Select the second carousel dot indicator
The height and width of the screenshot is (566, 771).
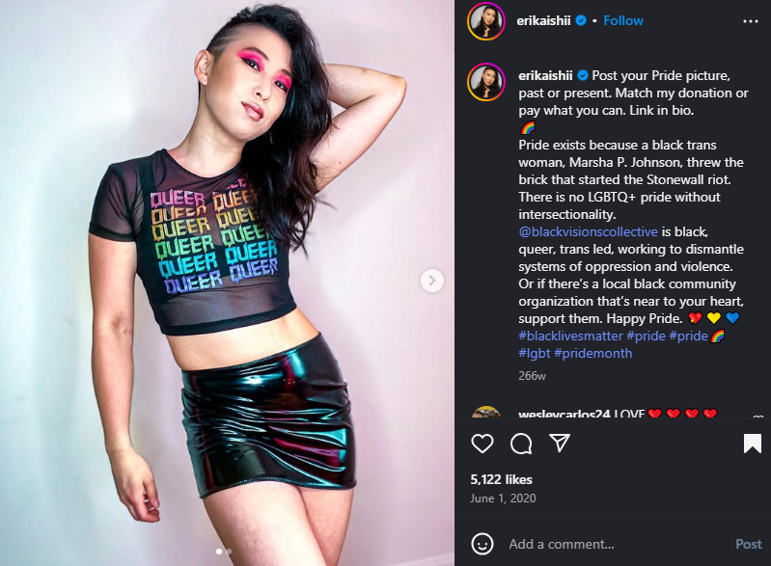(x=229, y=552)
